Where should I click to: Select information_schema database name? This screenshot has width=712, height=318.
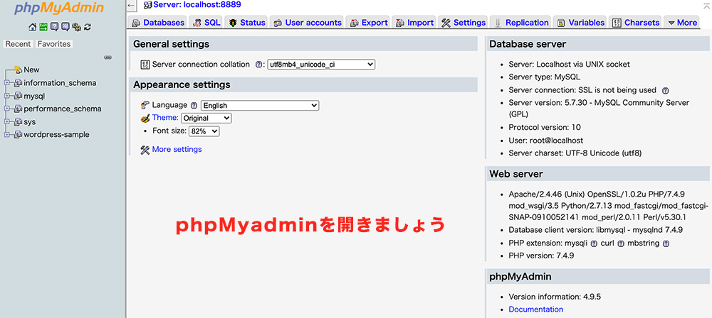60,83
